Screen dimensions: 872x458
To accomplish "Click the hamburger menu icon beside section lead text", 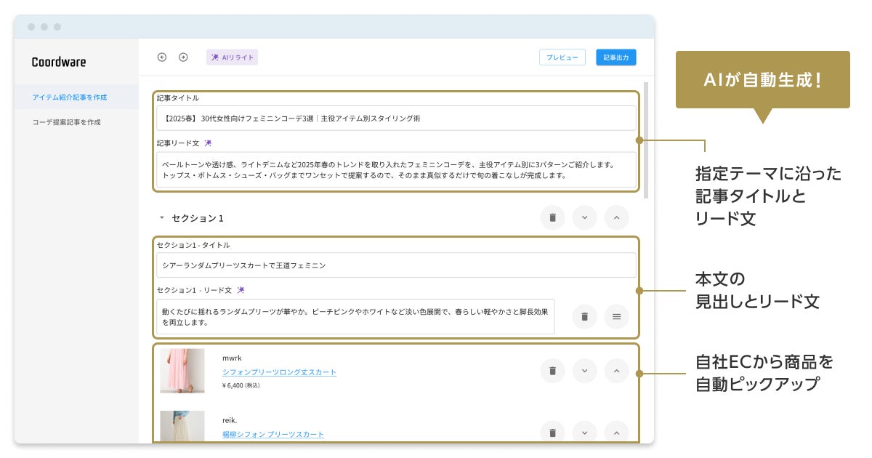I will coord(616,316).
